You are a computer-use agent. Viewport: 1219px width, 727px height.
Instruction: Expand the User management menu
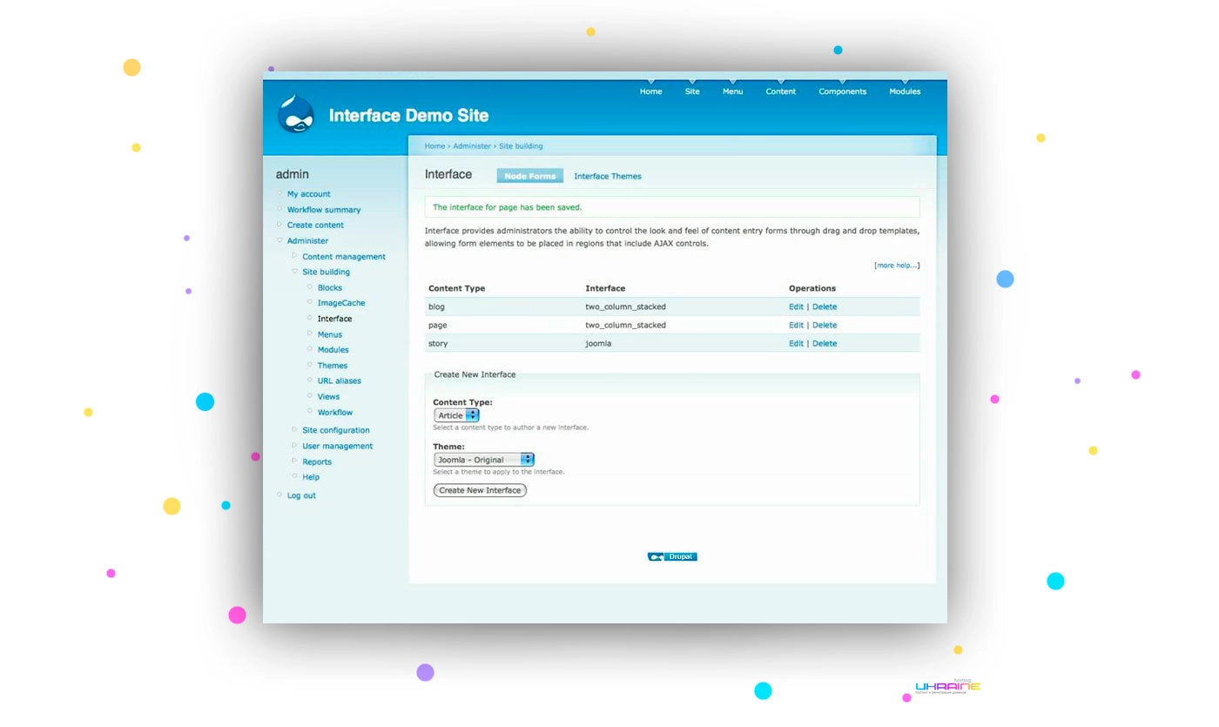coord(294,446)
